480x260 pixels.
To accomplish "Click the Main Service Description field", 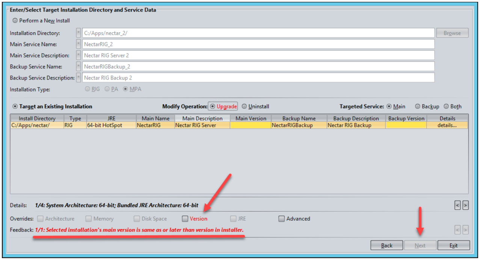I will click(x=258, y=55).
